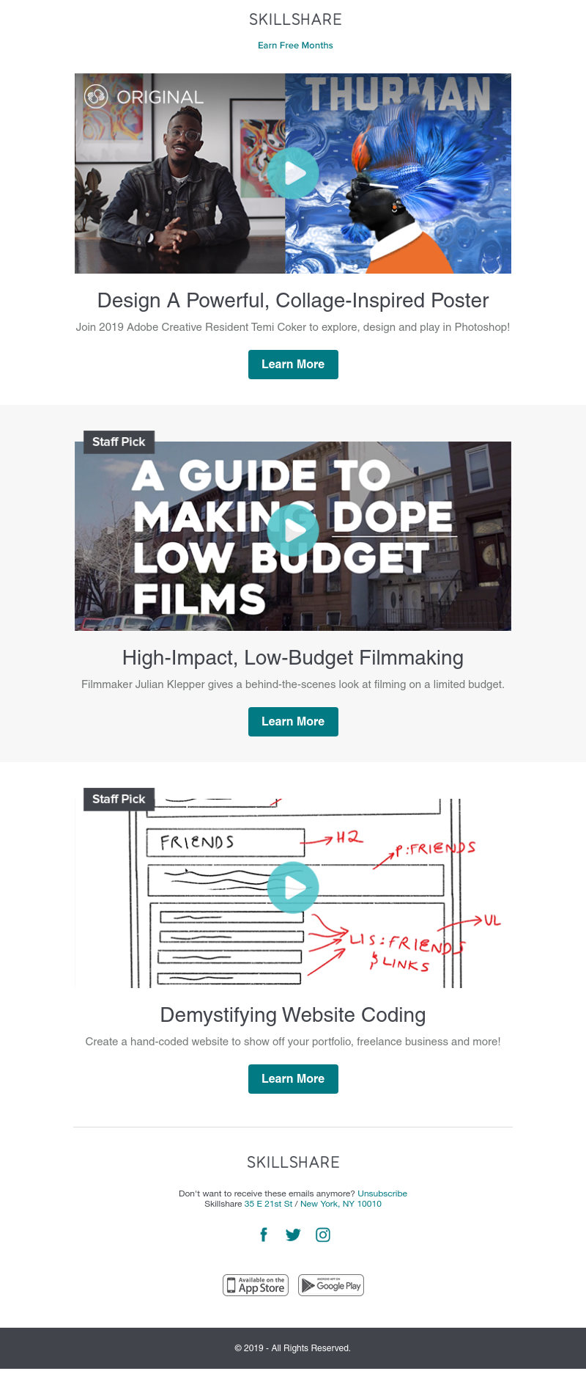586x1382 pixels.
Task: Open the Design A Powerful, Collage-Inspired Poster title
Action: pyautogui.click(x=293, y=300)
